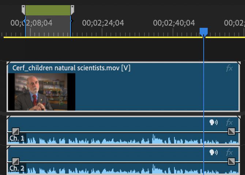Select the fade-out handle at Ch. 2 end
Viewport: 245px width, 175px height.
(x=231, y=161)
